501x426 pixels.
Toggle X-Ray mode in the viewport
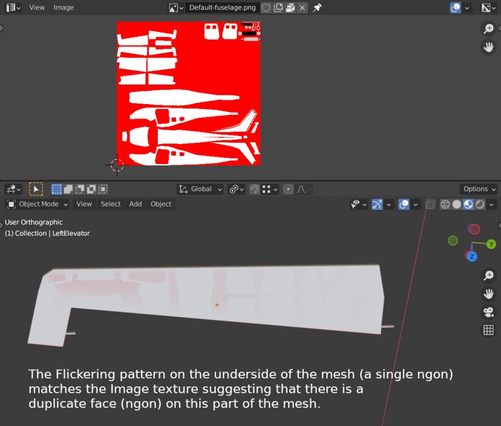(431, 204)
